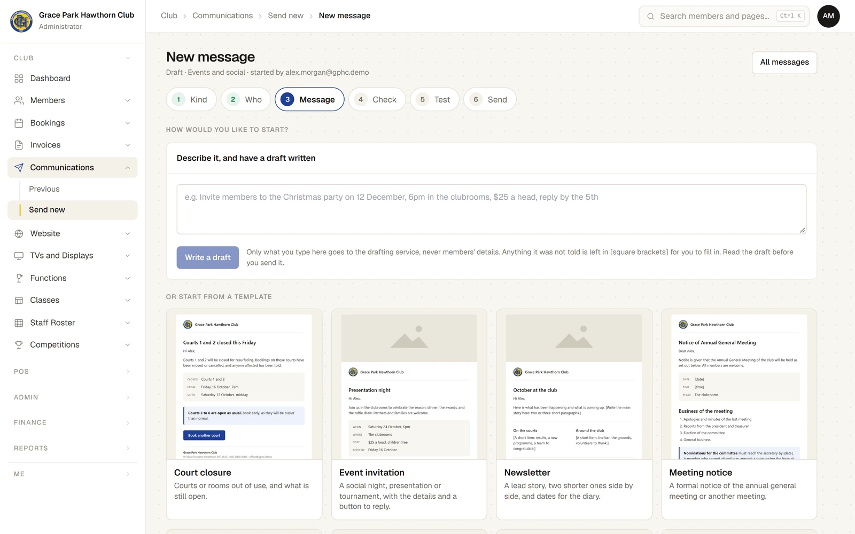Click the Functions wine glass icon
This screenshot has width=855, height=534.
coord(19,278)
